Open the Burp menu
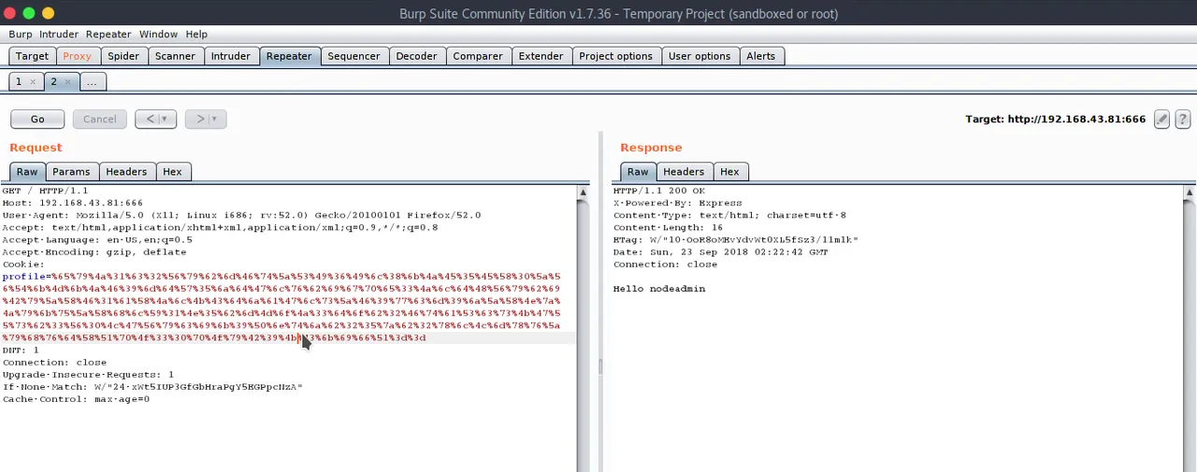 point(21,34)
